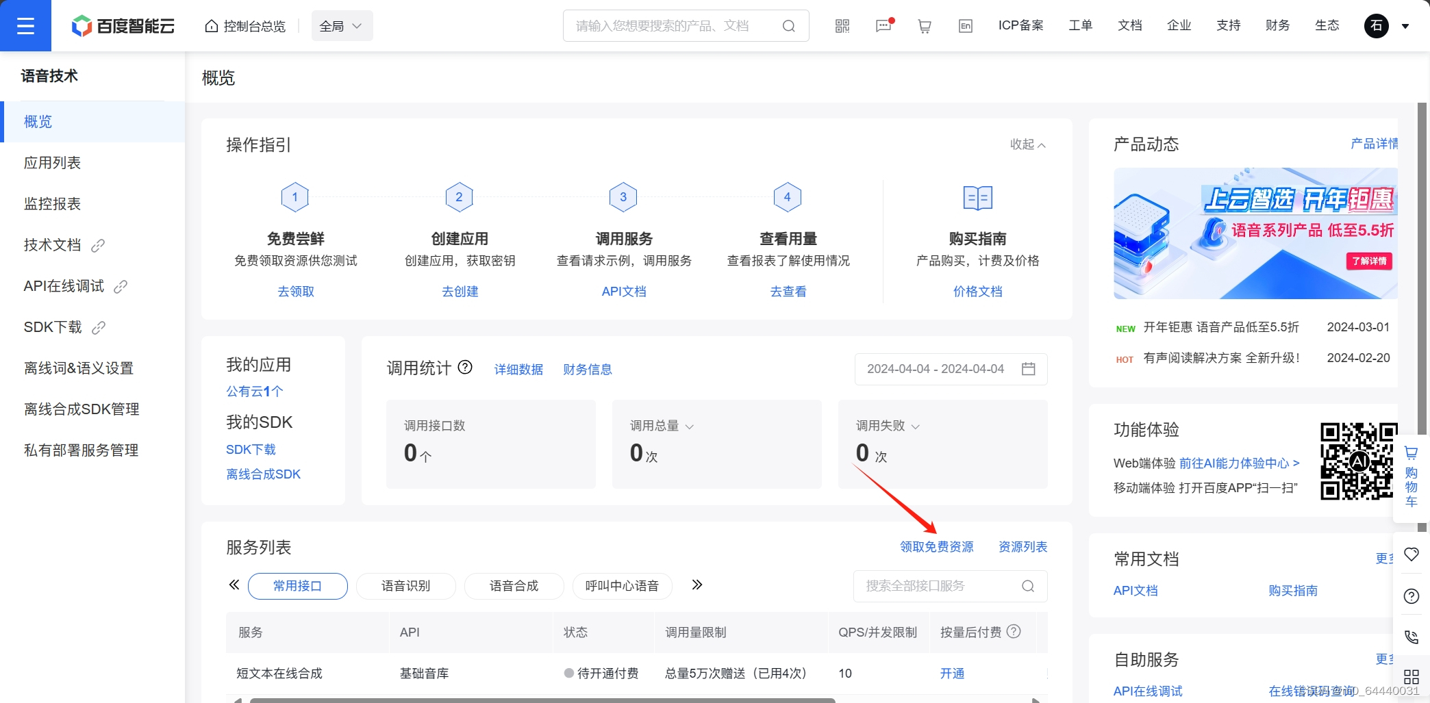Open the API文档 link under 调用服务
This screenshot has height=703, width=1430.
click(x=624, y=292)
